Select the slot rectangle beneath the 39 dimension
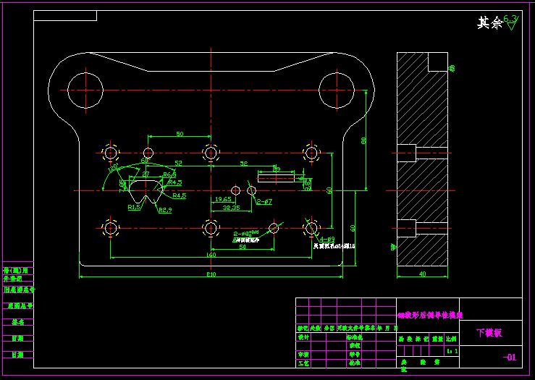535x380 pixels. point(276,178)
